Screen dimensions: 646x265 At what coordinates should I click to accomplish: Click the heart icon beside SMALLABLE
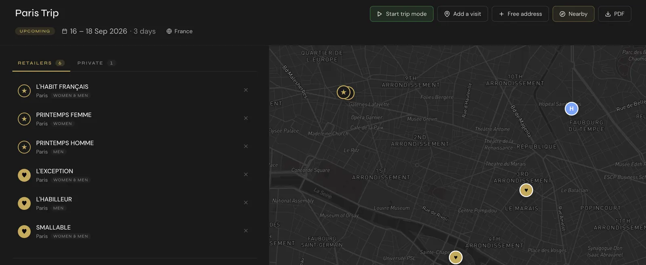[x=24, y=232]
